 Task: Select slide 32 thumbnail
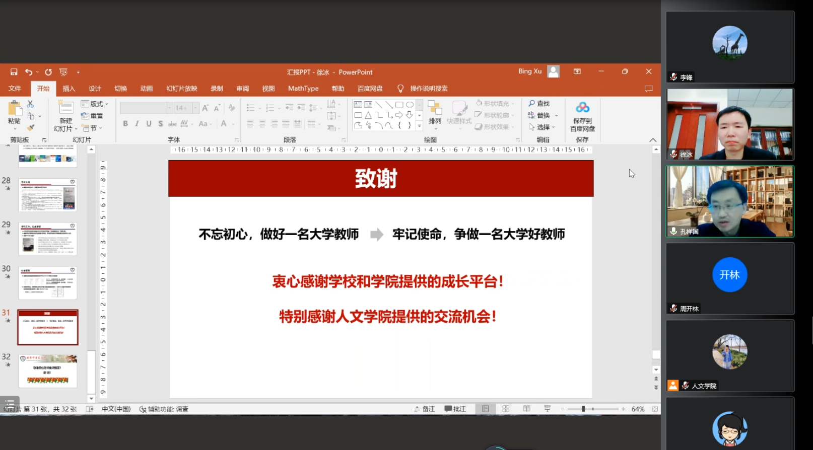(48, 371)
